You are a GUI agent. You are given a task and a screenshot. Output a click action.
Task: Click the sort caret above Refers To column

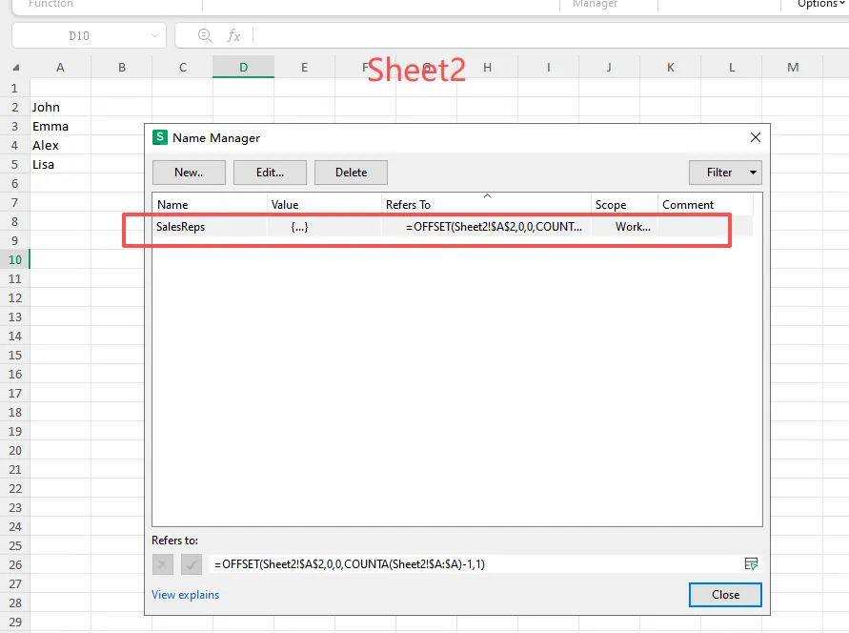487,194
